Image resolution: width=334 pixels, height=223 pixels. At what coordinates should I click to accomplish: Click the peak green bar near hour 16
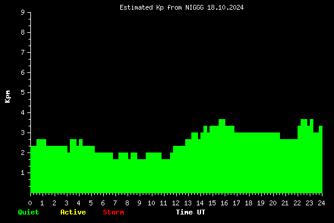coord(222,156)
